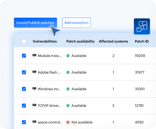The height and width of the screenshot is (129, 156).
Task: Sort by Vulnerabilities column header
Action: pyautogui.click(x=45, y=41)
